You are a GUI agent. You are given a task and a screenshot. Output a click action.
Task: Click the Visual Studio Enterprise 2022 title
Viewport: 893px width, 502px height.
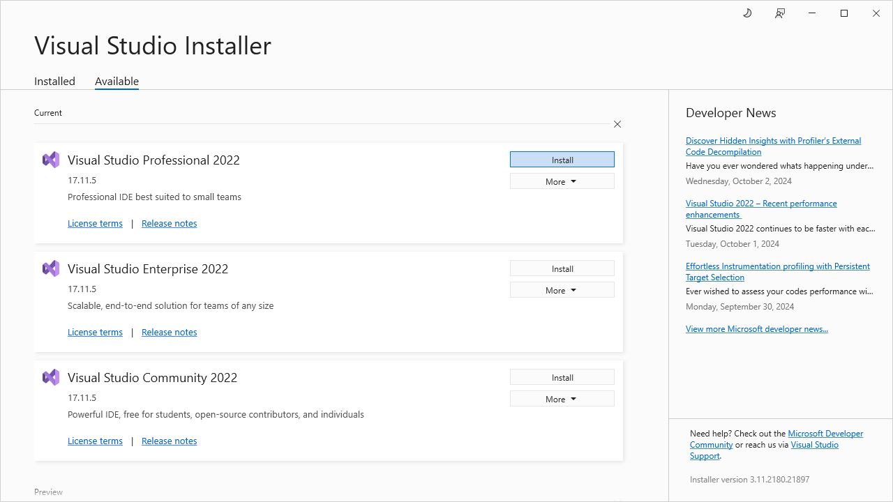pos(148,268)
